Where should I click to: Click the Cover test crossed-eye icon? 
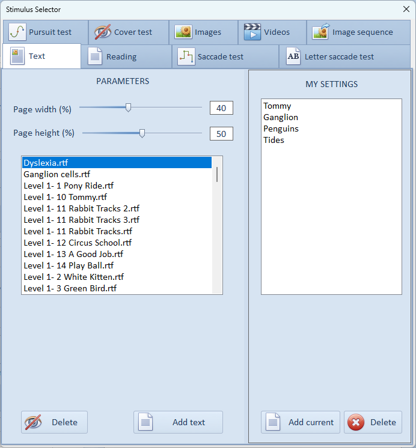point(103,32)
